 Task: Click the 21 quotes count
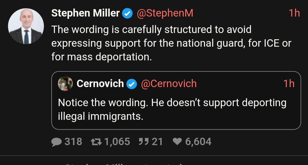pyautogui.click(x=157, y=141)
